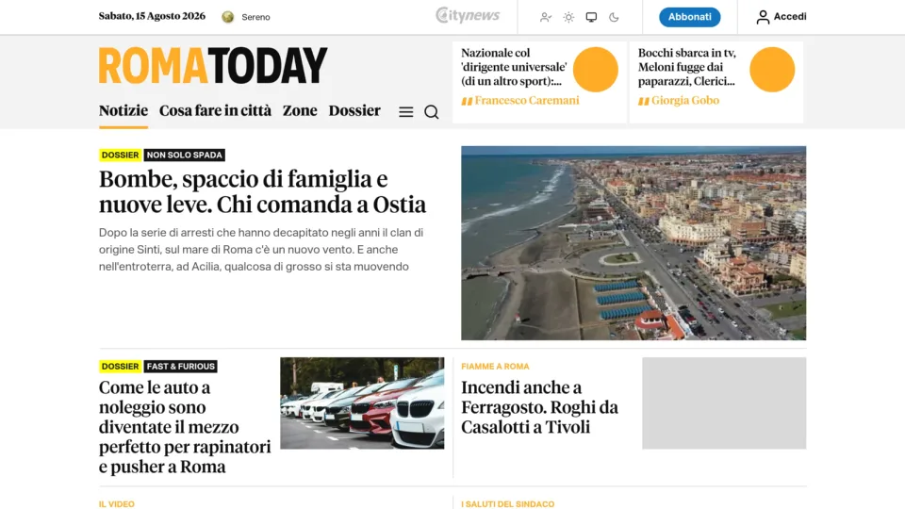
Task: Click Francesco Caremani's orange avatar circle
Action: 595,69
